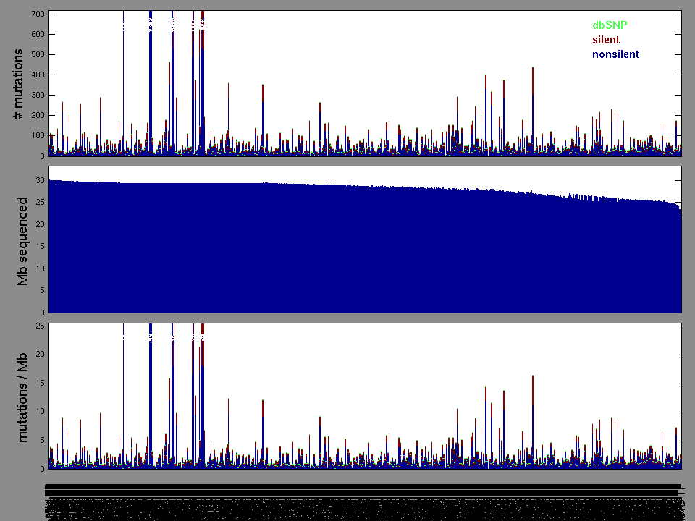The image size is (695, 521).
Task: Select the 200 tick label in the top chart
Action: point(36,115)
